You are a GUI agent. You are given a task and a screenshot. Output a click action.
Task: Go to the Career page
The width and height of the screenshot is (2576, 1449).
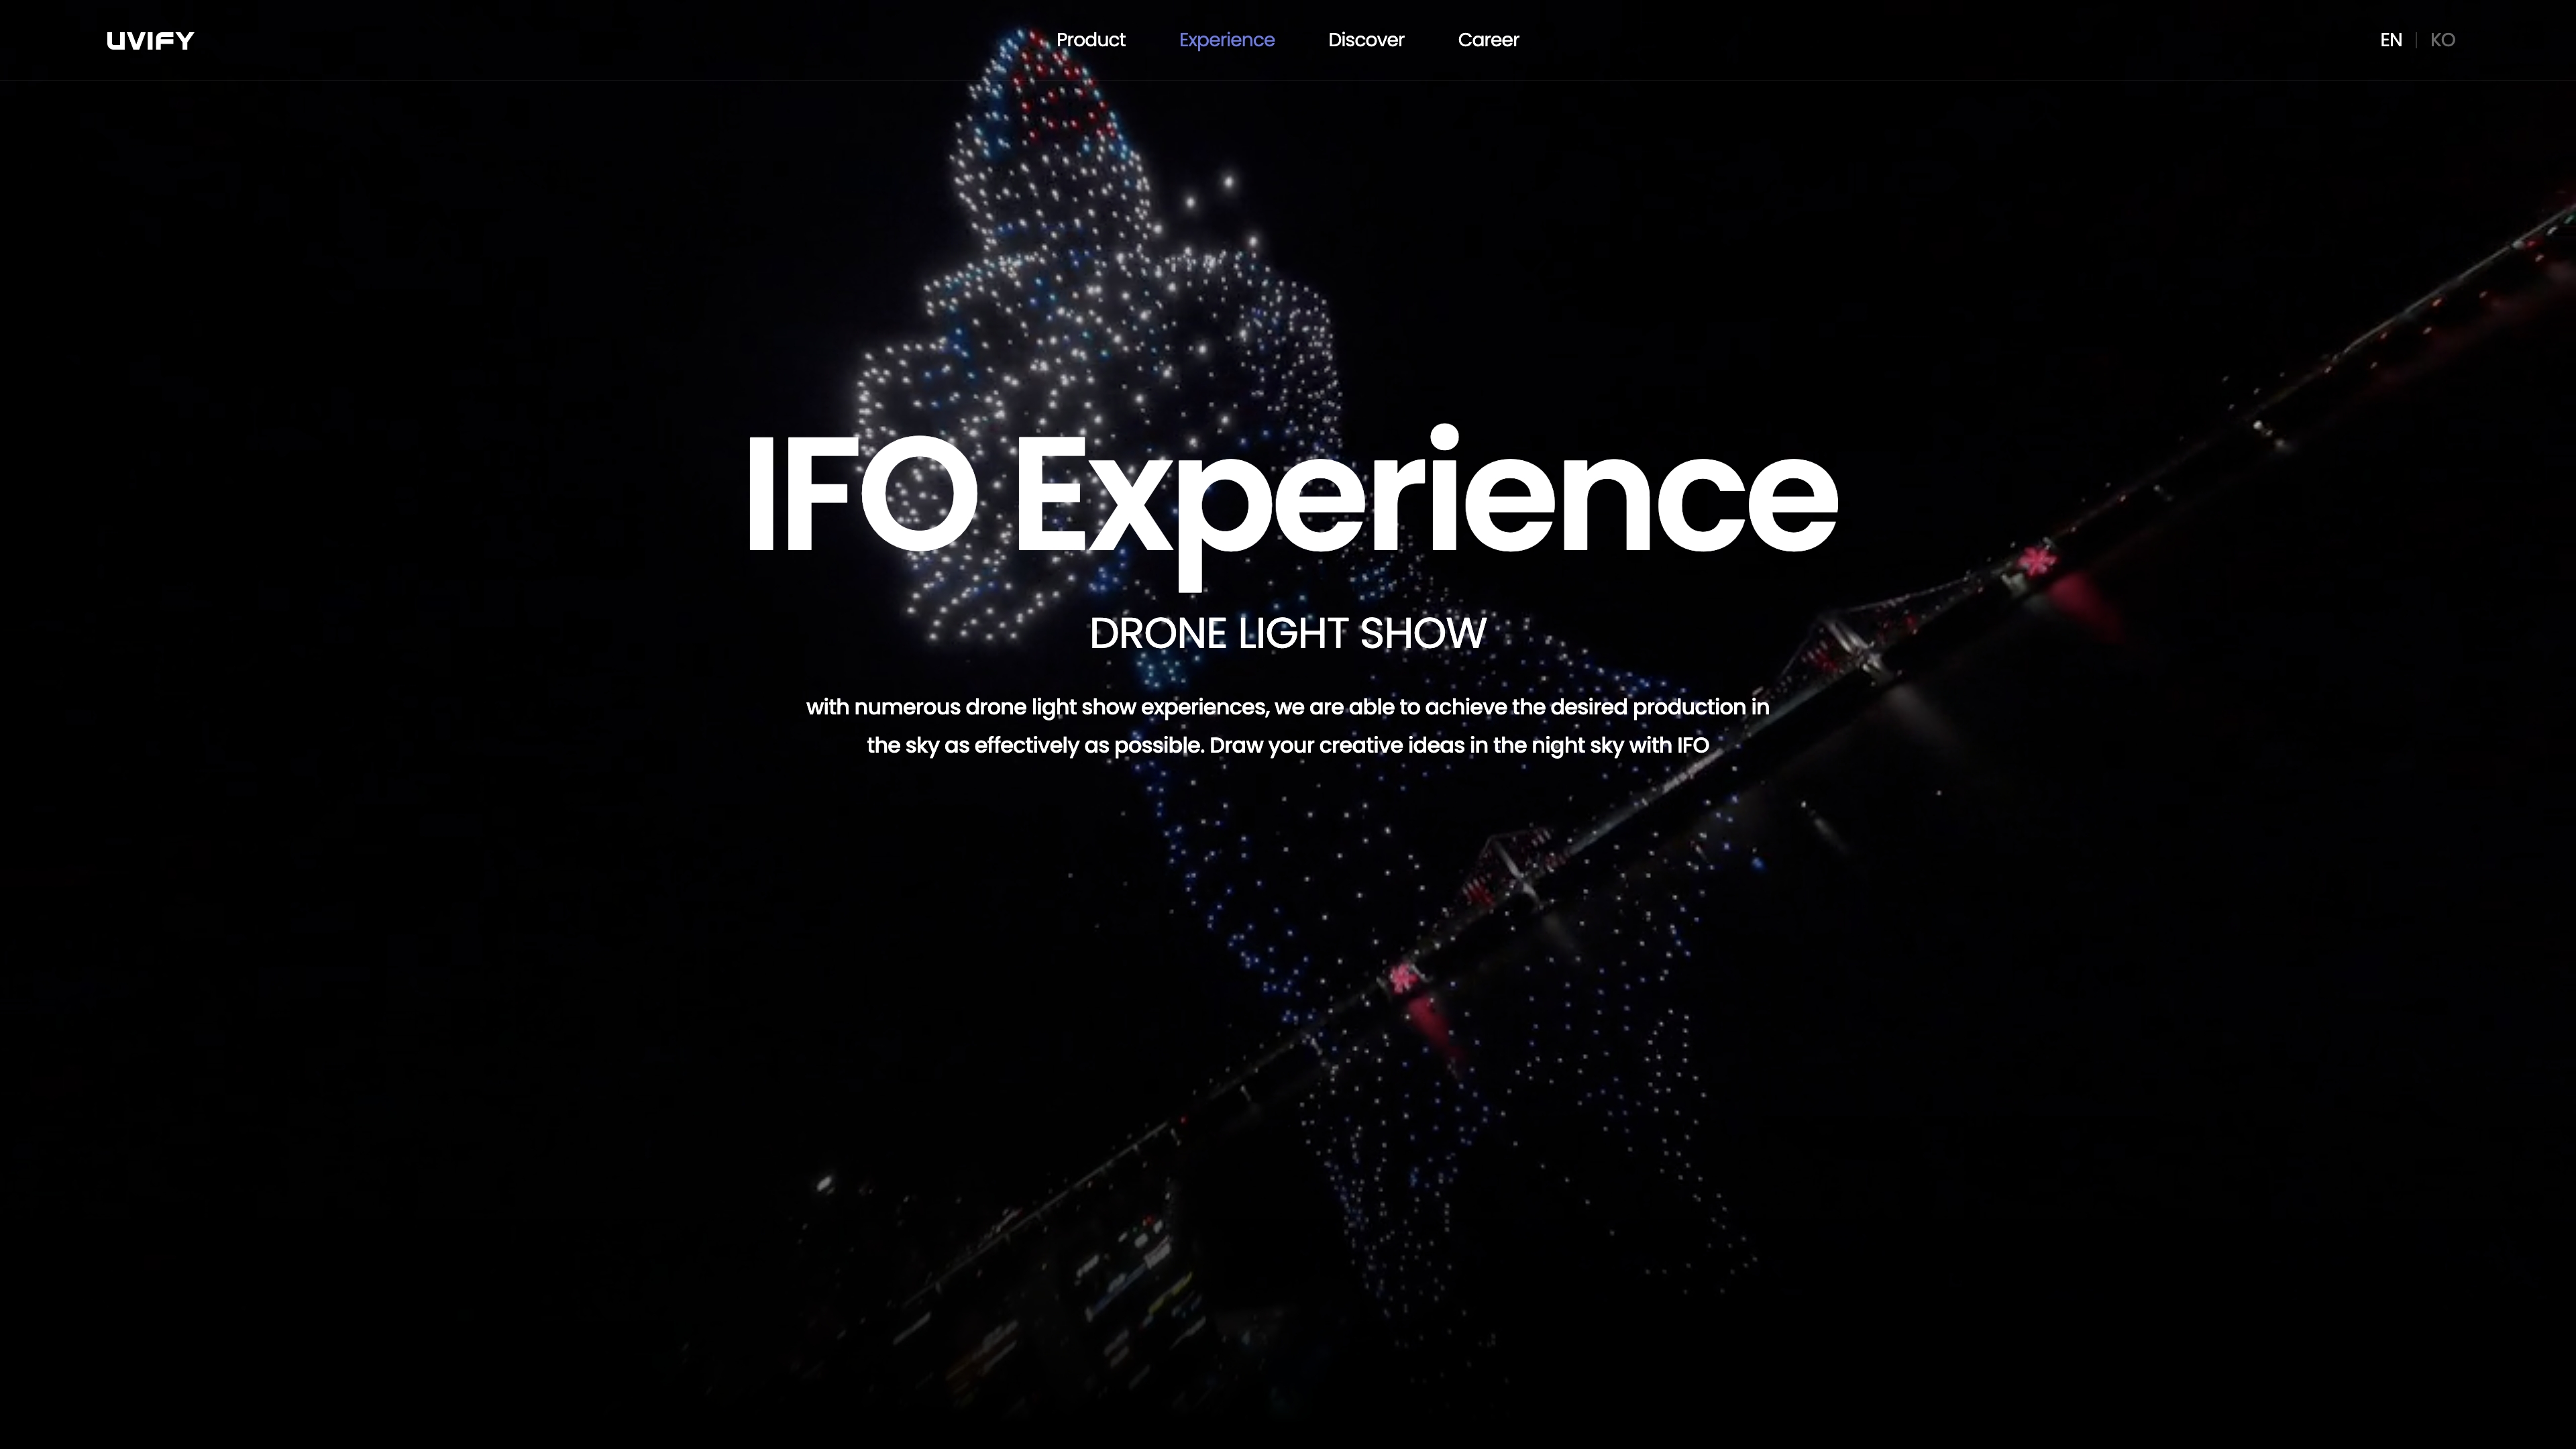1488,40
